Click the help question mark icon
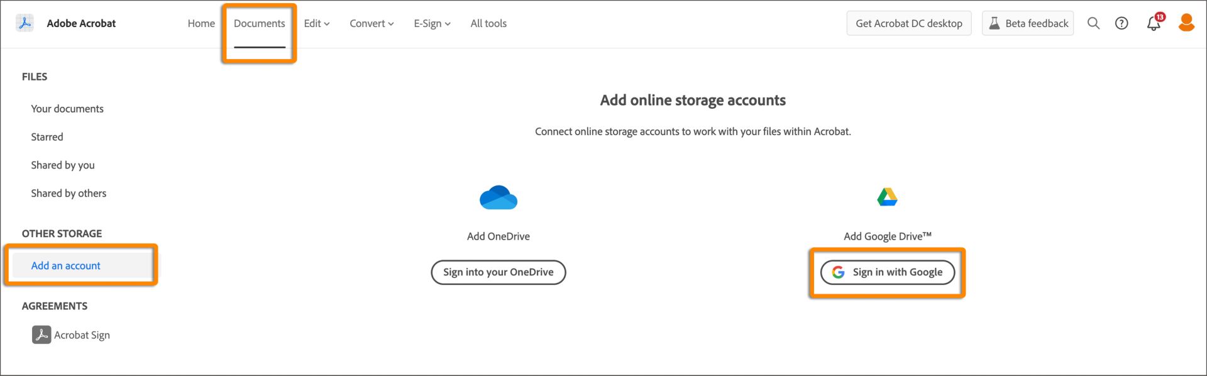The width and height of the screenshot is (1207, 376). tap(1122, 23)
